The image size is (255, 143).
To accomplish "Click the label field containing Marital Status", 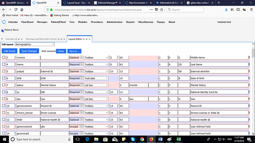I will 55,85.
